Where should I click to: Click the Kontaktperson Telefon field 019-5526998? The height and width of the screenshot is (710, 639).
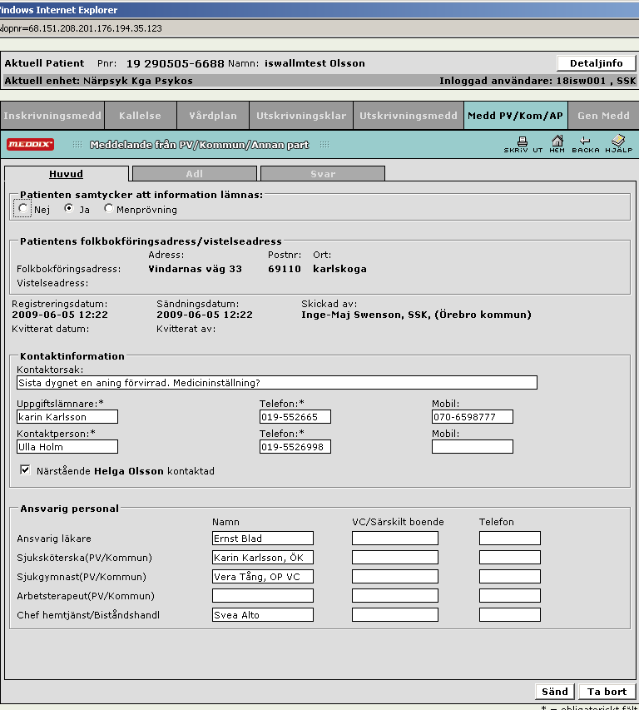pos(295,446)
